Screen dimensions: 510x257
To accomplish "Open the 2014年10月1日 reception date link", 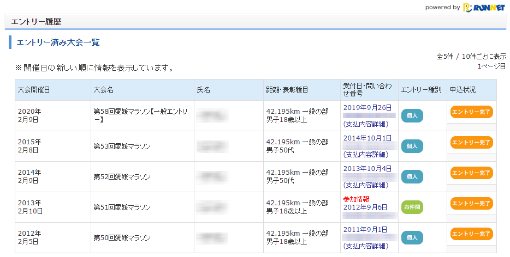I will [367, 138].
